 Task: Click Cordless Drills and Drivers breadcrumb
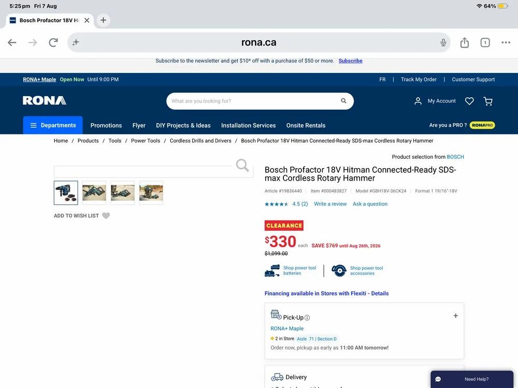[x=200, y=141]
